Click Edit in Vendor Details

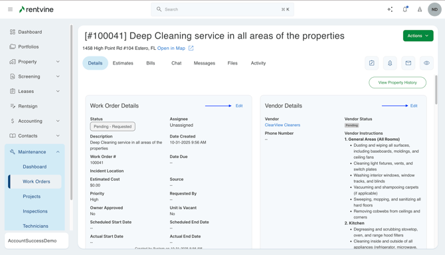coord(414,106)
